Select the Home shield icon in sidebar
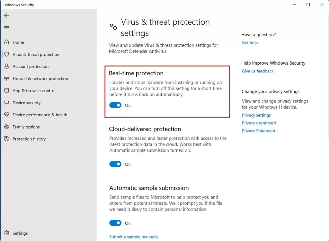This screenshot has width=329, height=241. coord(7,42)
